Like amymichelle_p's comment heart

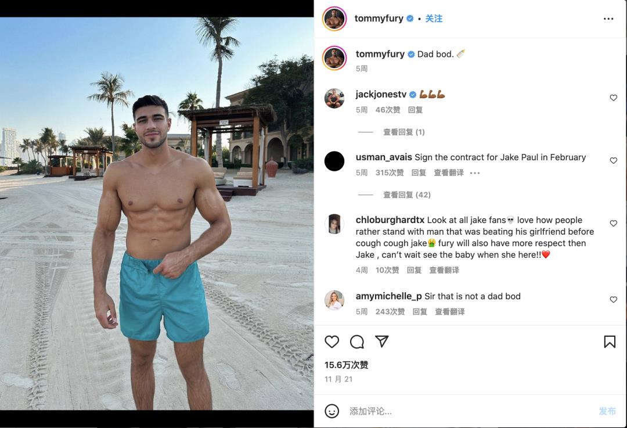(613, 299)
